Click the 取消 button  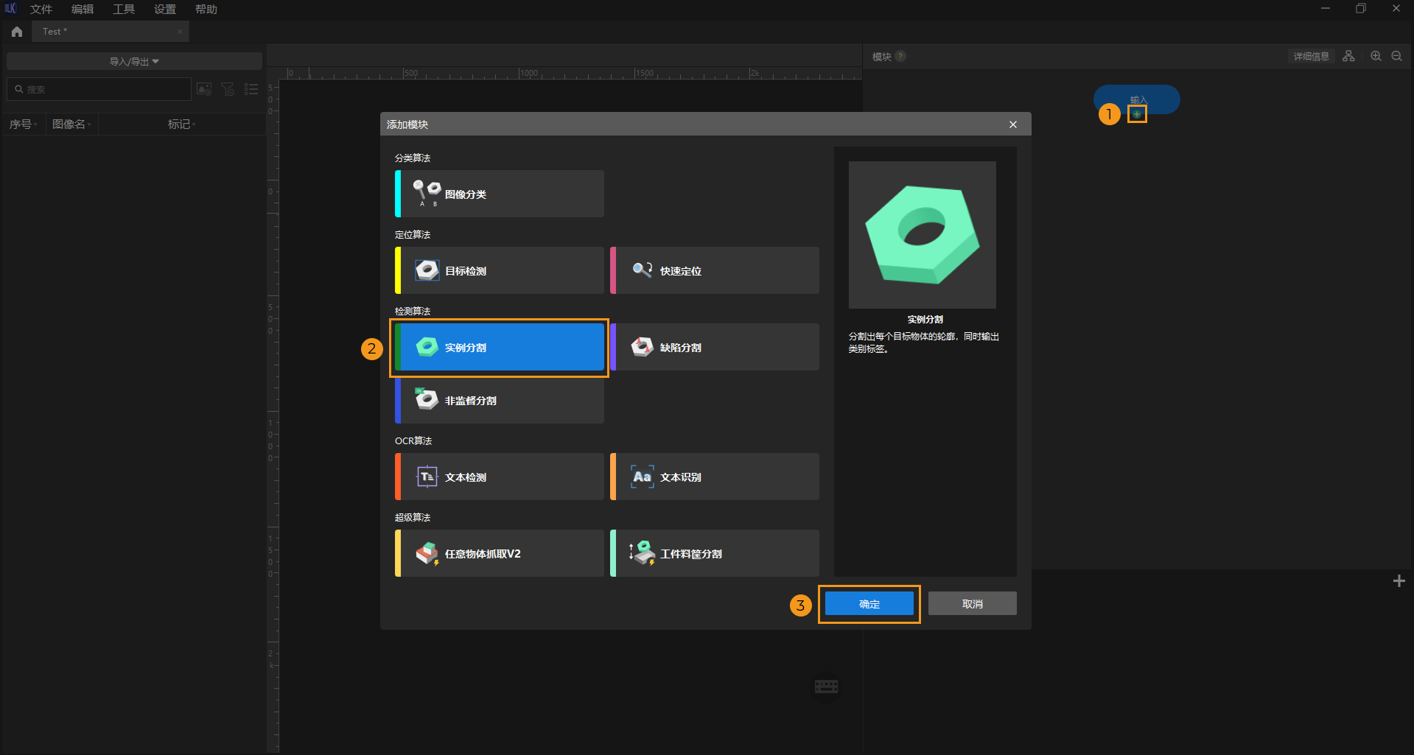pyautogui.click(x=973, y=604)
